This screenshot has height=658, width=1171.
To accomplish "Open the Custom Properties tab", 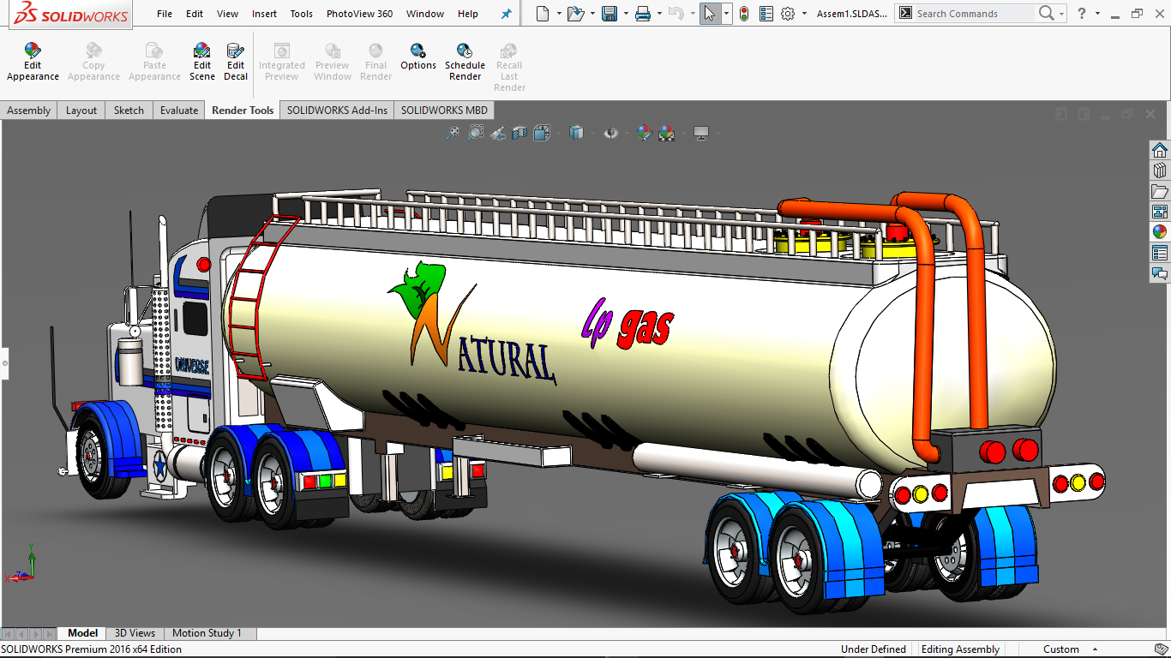I will tap(1160, 253).
